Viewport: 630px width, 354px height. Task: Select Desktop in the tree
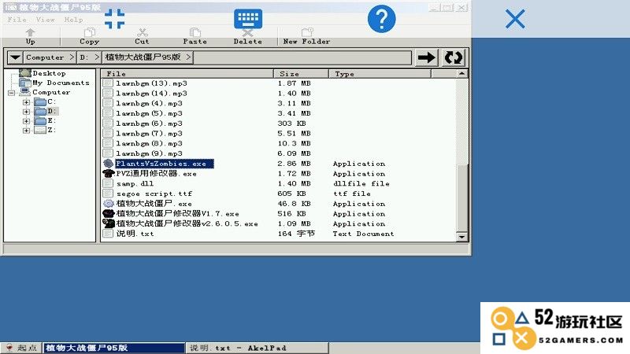pos(49,73)
